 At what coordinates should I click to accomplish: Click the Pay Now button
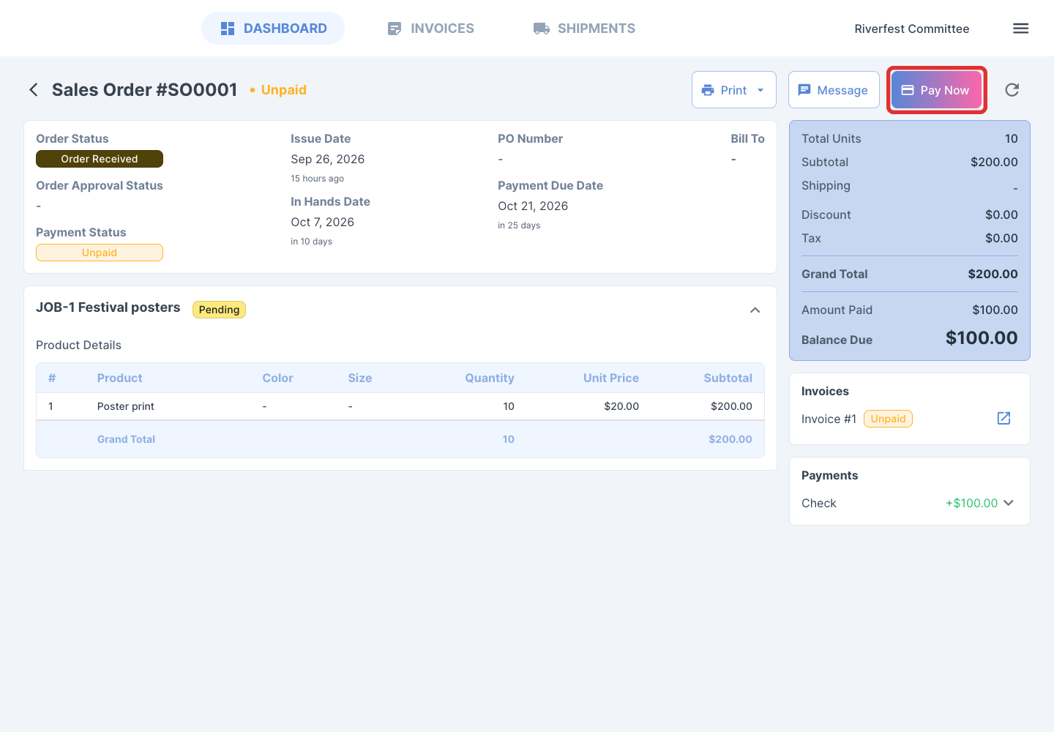[x=936, y=90]
